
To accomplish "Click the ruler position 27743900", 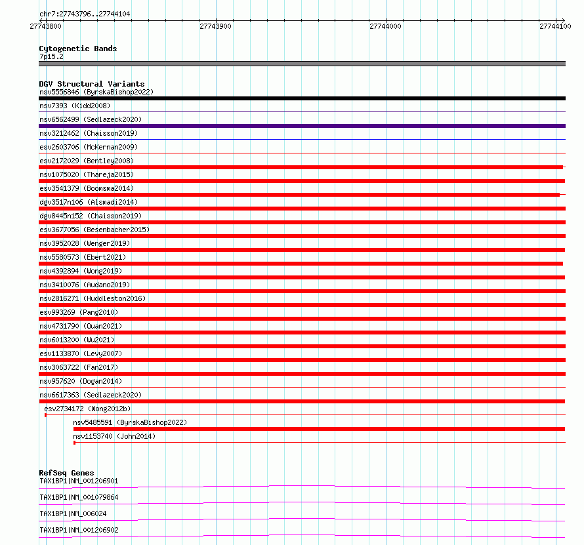I will (215, 26).
